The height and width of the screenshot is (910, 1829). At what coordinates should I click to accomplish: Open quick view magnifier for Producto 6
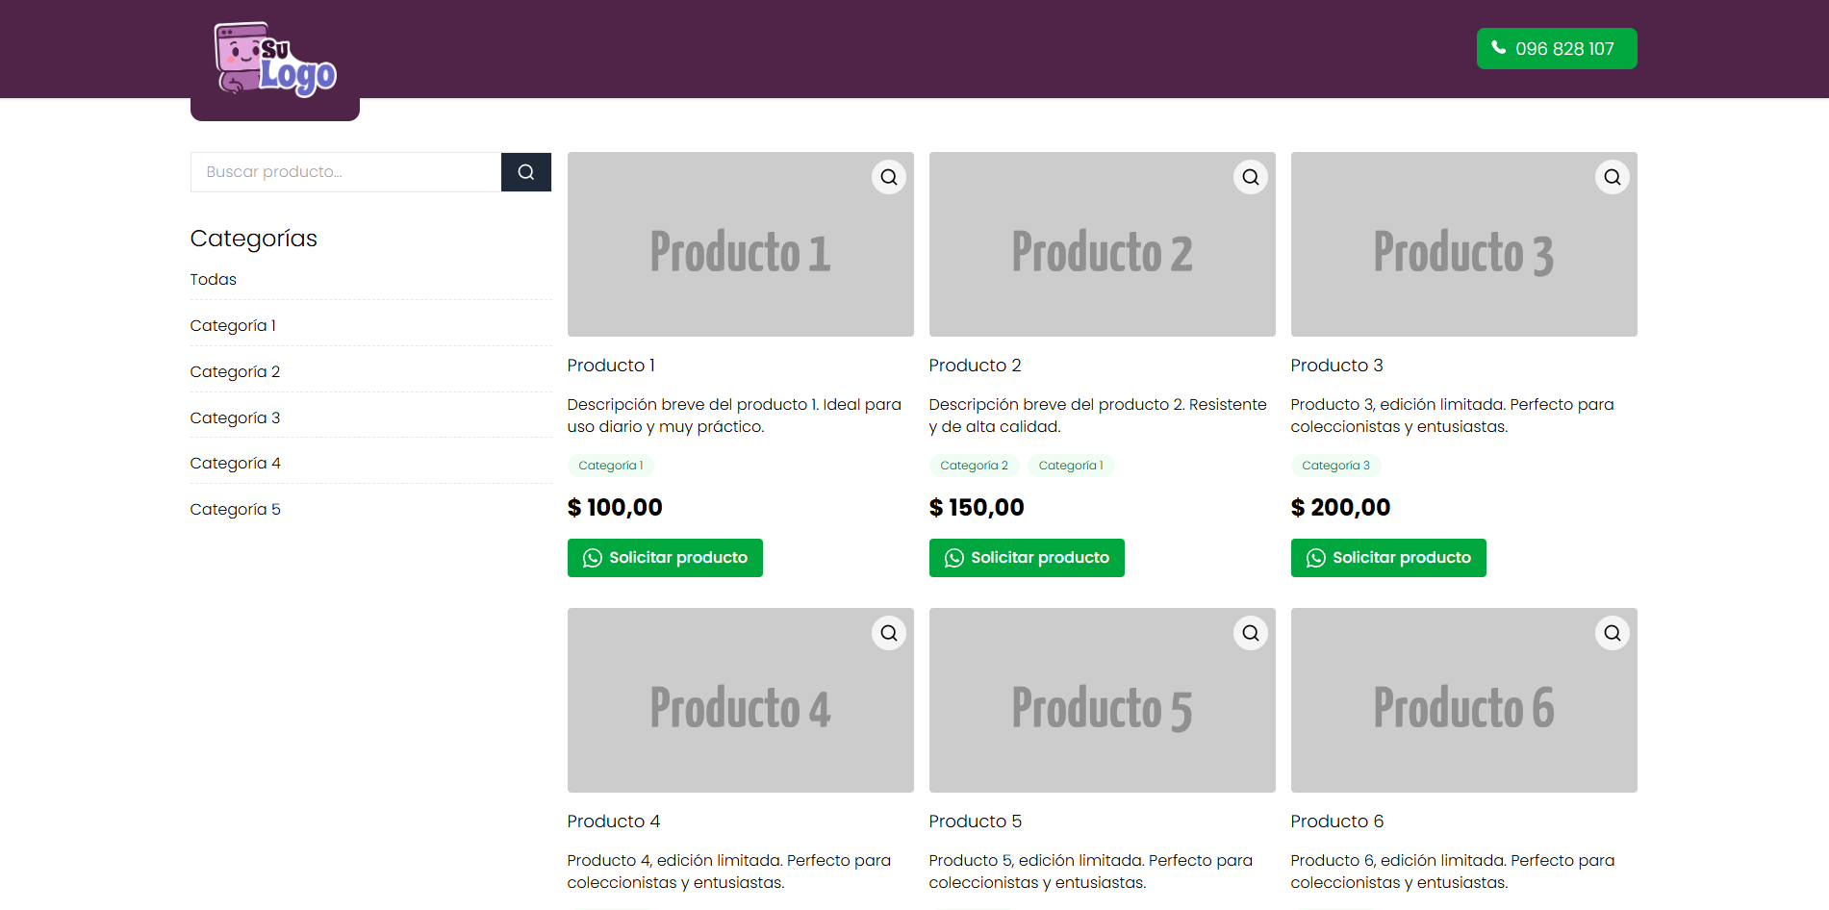(x=1612, y=632)
